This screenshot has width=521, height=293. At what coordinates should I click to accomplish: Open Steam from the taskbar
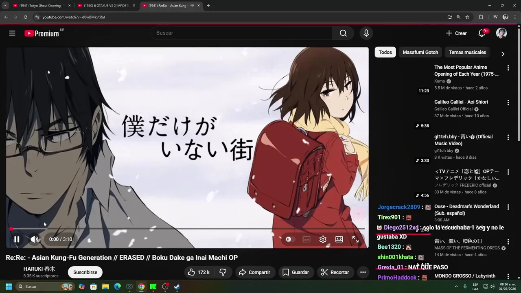click(177, 286)
